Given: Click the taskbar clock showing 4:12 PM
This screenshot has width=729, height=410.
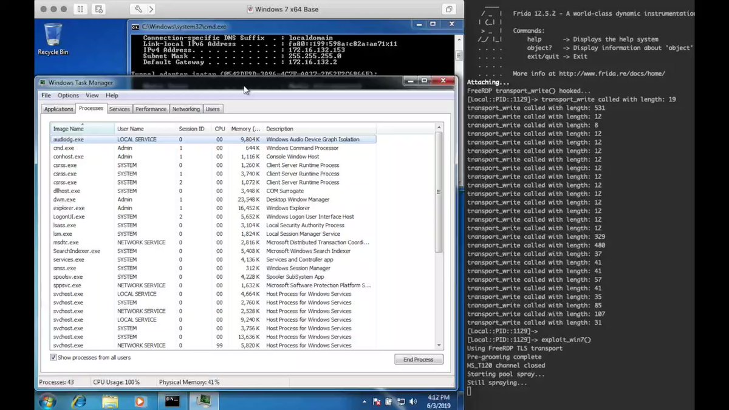Looking at the screenshot, I should [x=439, y=401].
